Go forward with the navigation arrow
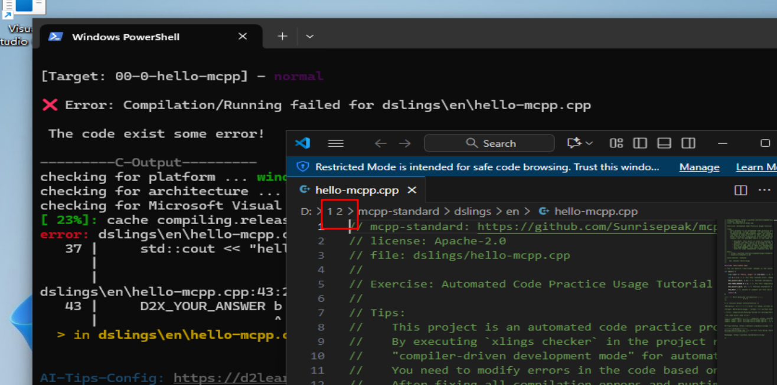The image size is (777, 385). 404,143
